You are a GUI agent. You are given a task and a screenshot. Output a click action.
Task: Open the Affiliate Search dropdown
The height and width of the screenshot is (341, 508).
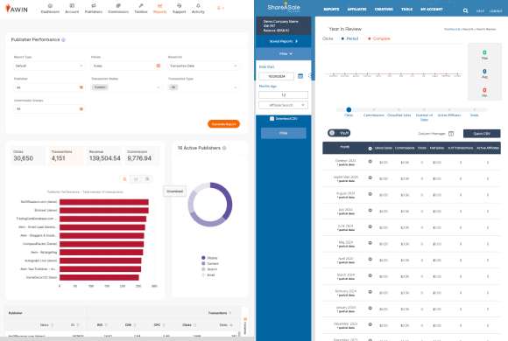click(x=283, y=105)
